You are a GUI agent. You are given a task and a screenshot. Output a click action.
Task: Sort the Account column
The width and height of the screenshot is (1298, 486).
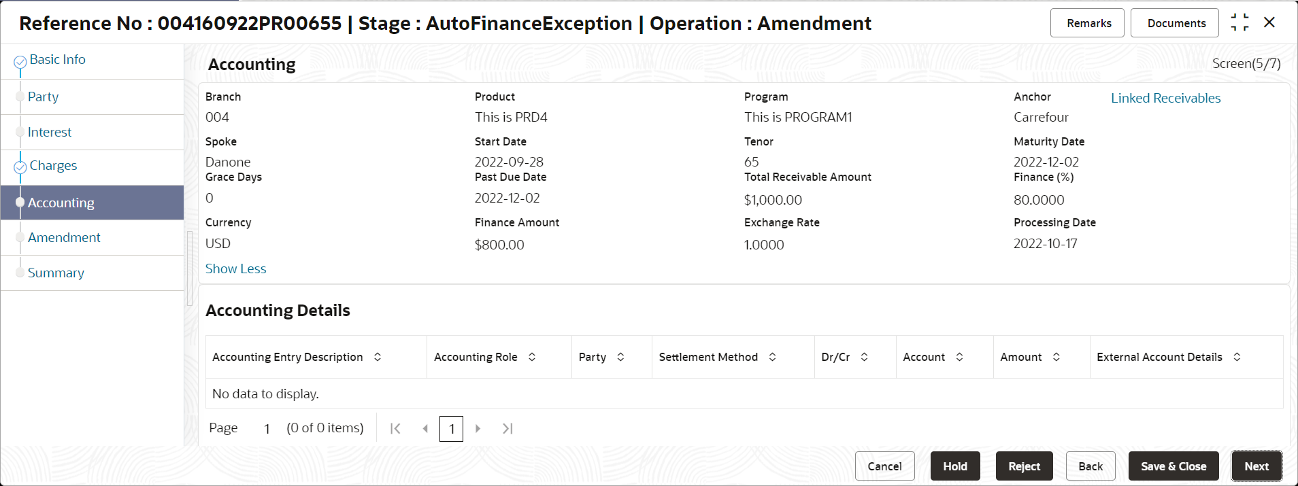[959, 357]
